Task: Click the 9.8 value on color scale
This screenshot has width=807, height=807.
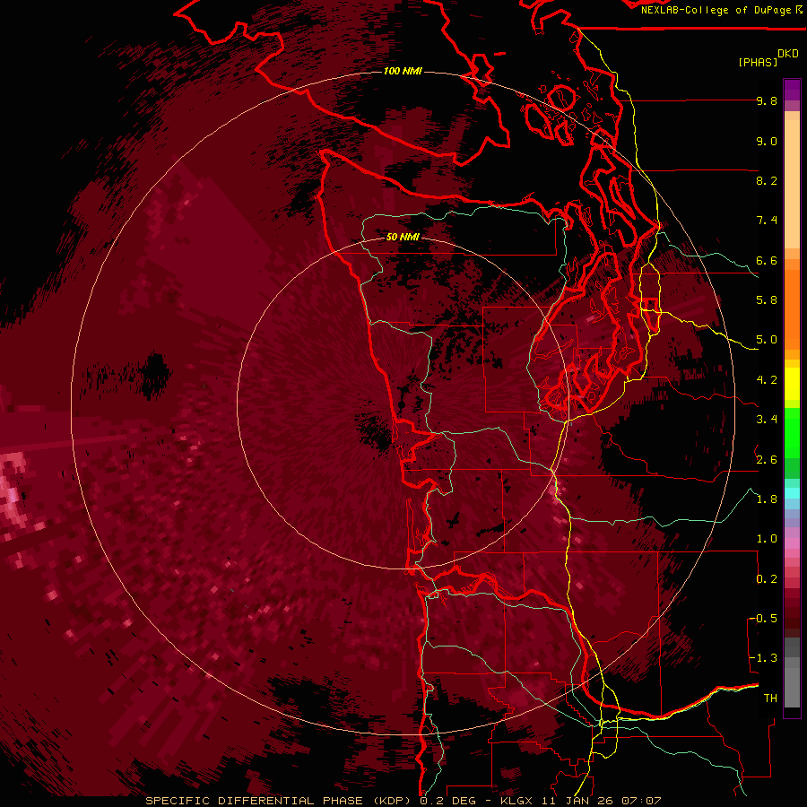Action: pyautogui.click(x=767, y=101)
